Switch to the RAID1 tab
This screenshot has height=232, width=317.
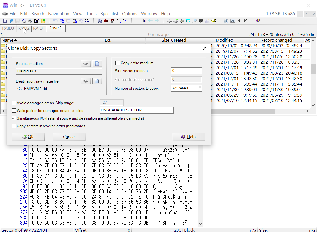39,28
